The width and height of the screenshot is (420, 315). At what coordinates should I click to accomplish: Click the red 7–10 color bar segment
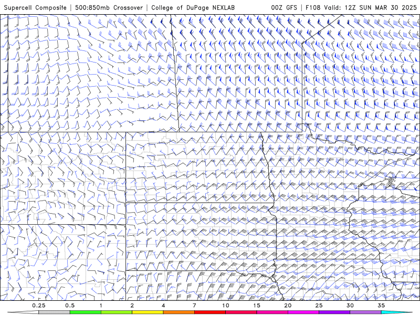pos(210,312)
